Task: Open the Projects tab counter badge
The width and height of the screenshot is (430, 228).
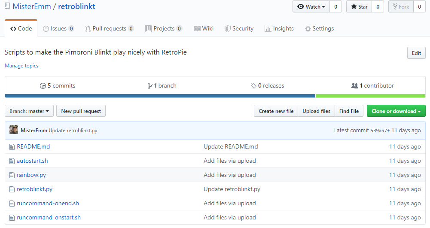Action: (x=179, y=28)
